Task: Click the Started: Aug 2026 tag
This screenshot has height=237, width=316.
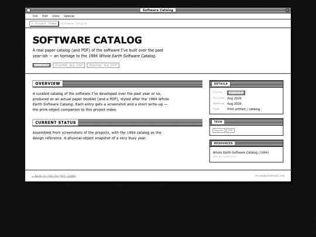Action: click(68, 65)
